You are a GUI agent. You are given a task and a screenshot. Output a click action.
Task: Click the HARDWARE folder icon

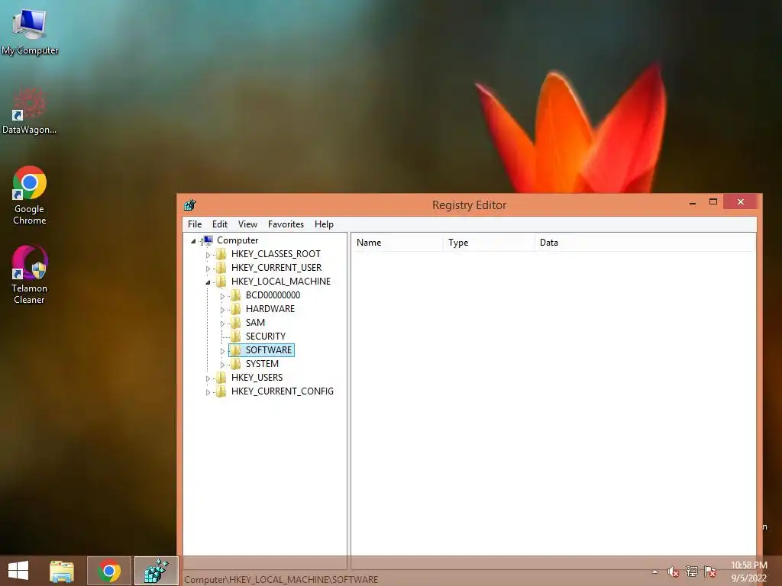[x=235, y=309]
